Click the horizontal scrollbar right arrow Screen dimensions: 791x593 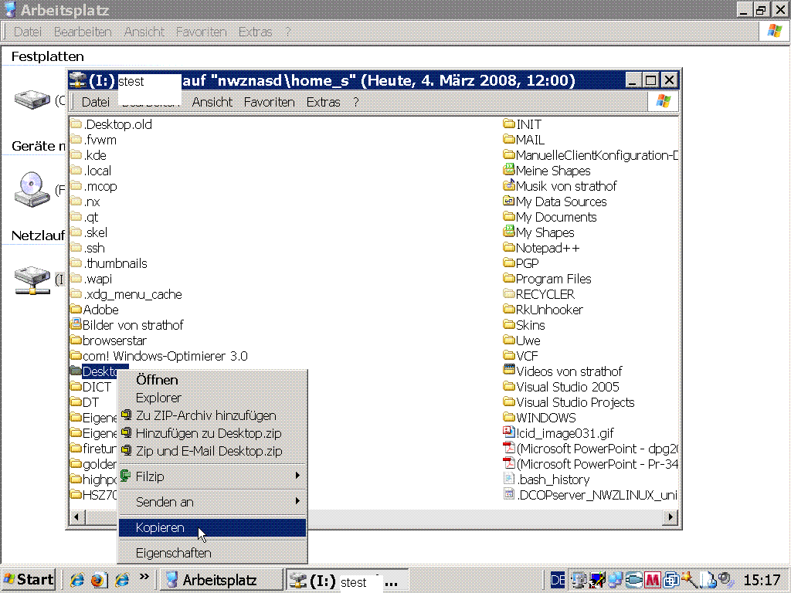[671, 517]
